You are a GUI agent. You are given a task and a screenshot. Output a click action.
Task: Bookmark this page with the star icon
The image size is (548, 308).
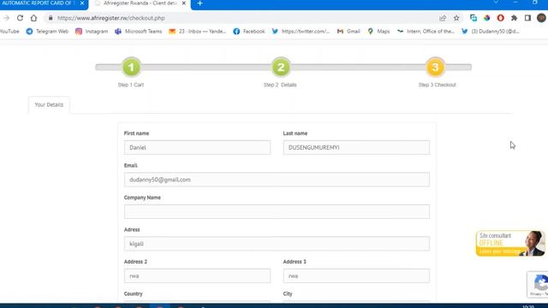pos(456,18)
